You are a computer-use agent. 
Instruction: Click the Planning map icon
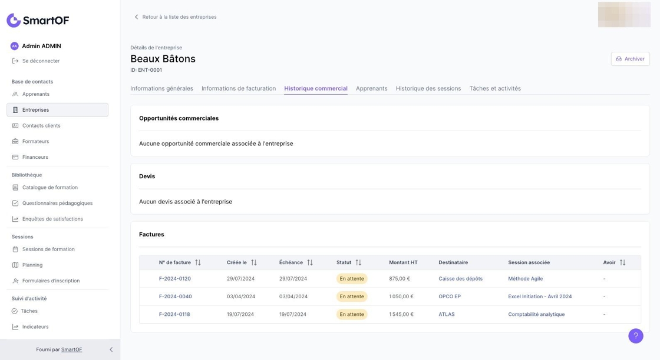(x=16, y=265)
